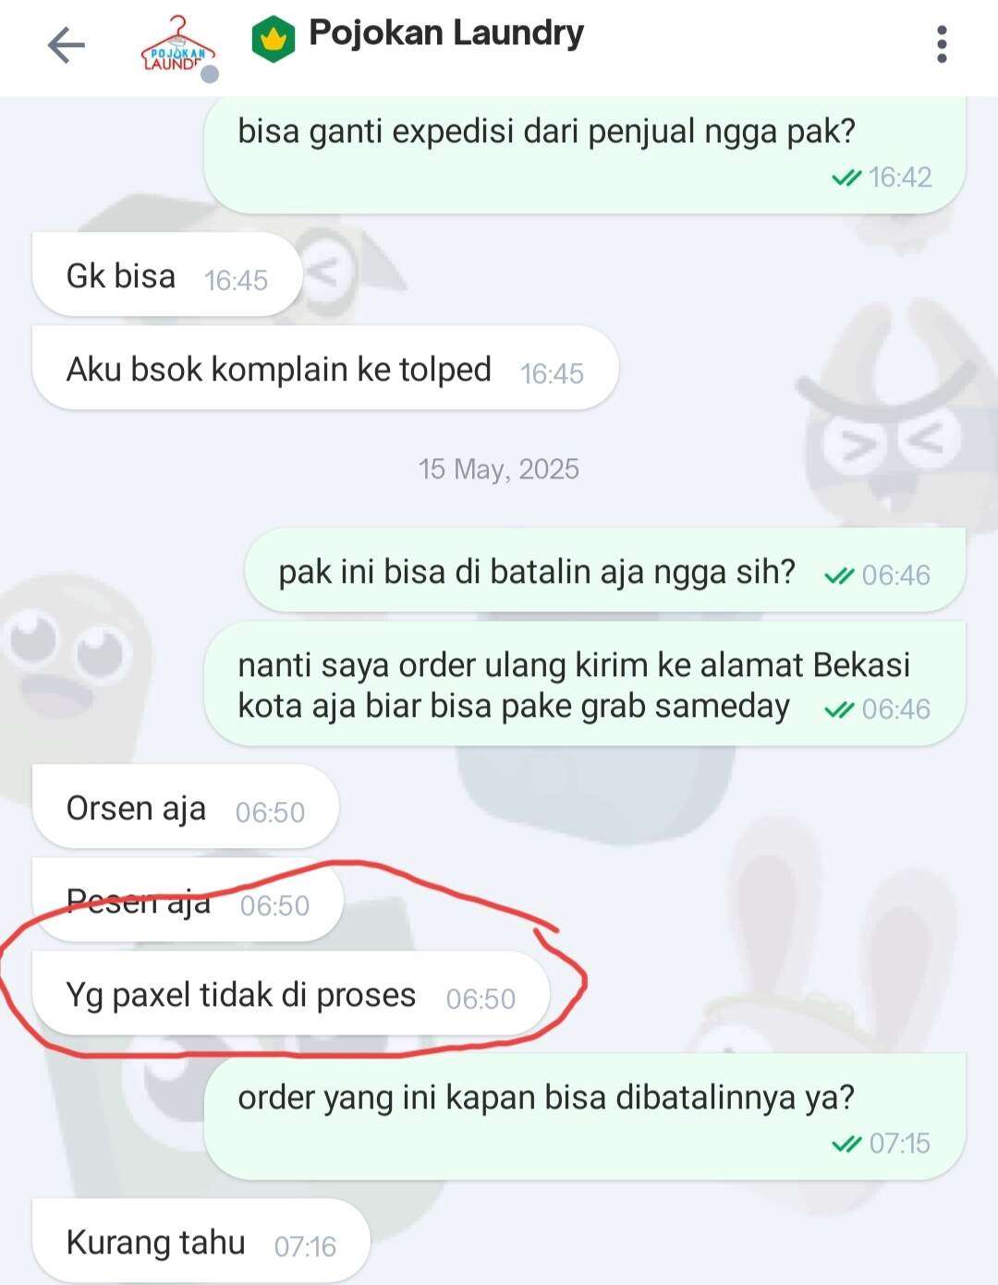998x1285 pixels.
Task: Open the three-dot overflow menu
Action: (942, 44)
